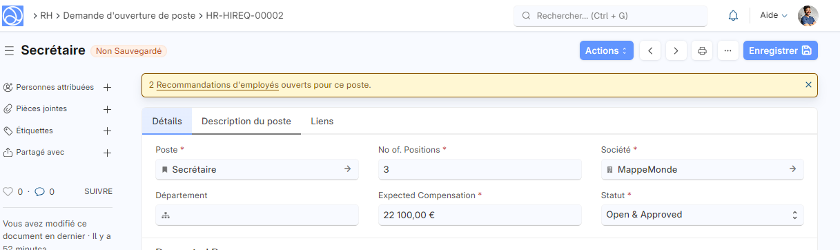Click the SUIVRE follow button
The image size is (840, 250).
[98, 192]
